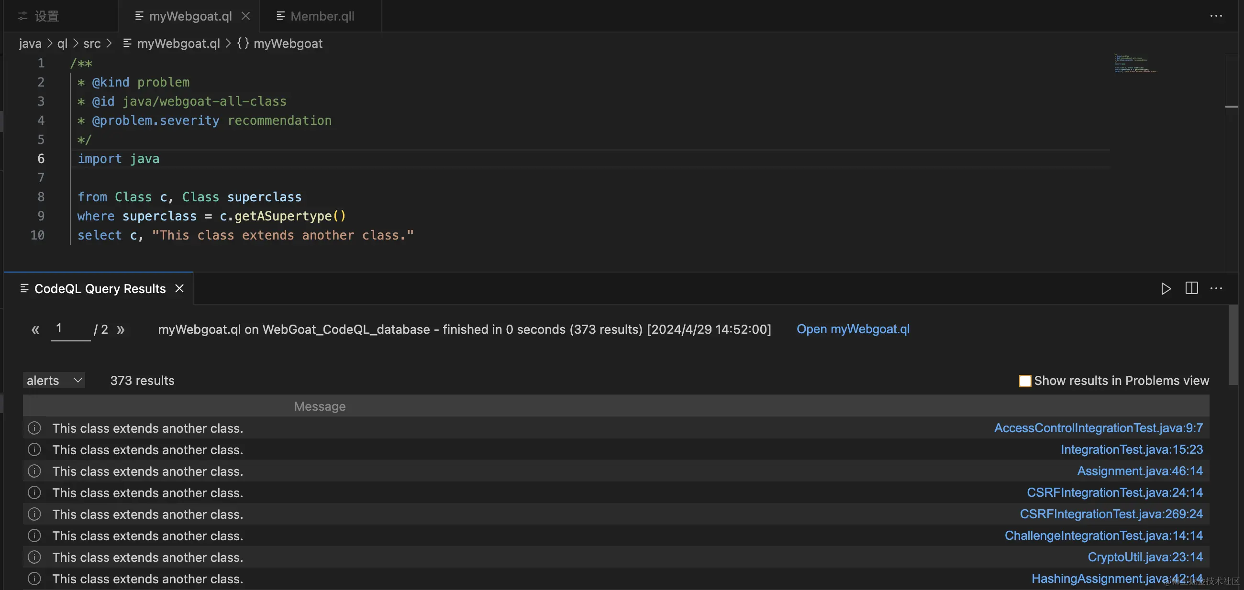Click the '@kind problem' comment line
Image resolution: width=1244 pixels, height=590 pixels.
click(133, 83)
